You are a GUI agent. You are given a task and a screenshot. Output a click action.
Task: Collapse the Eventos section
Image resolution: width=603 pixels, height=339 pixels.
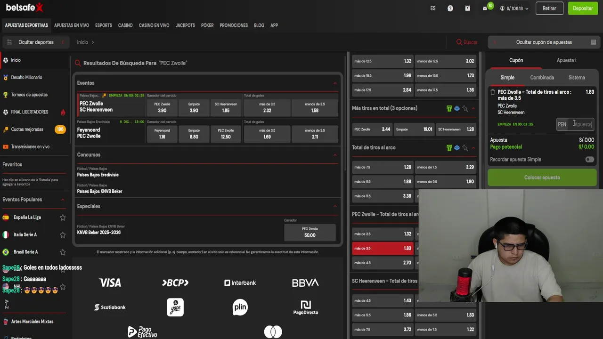tap(335, 83)
